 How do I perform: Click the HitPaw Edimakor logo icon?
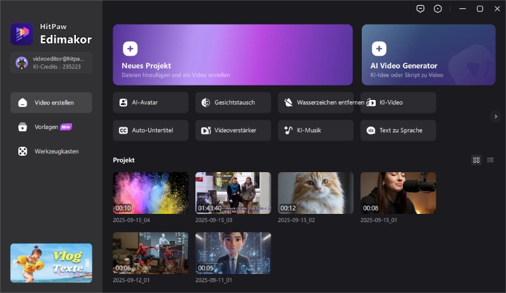[x=22, y=34]
